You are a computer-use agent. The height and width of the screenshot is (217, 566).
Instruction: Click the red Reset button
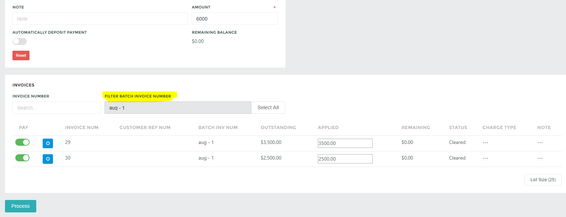click(21, 55)
